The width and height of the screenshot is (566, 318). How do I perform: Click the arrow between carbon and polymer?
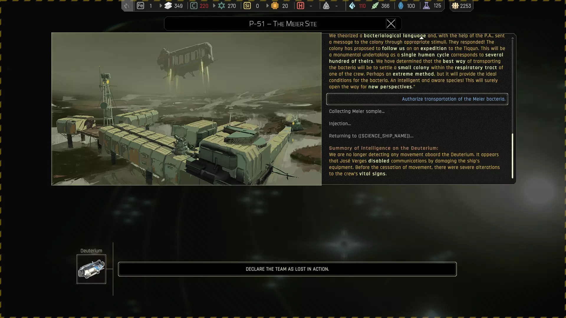[x=214, y=6]
